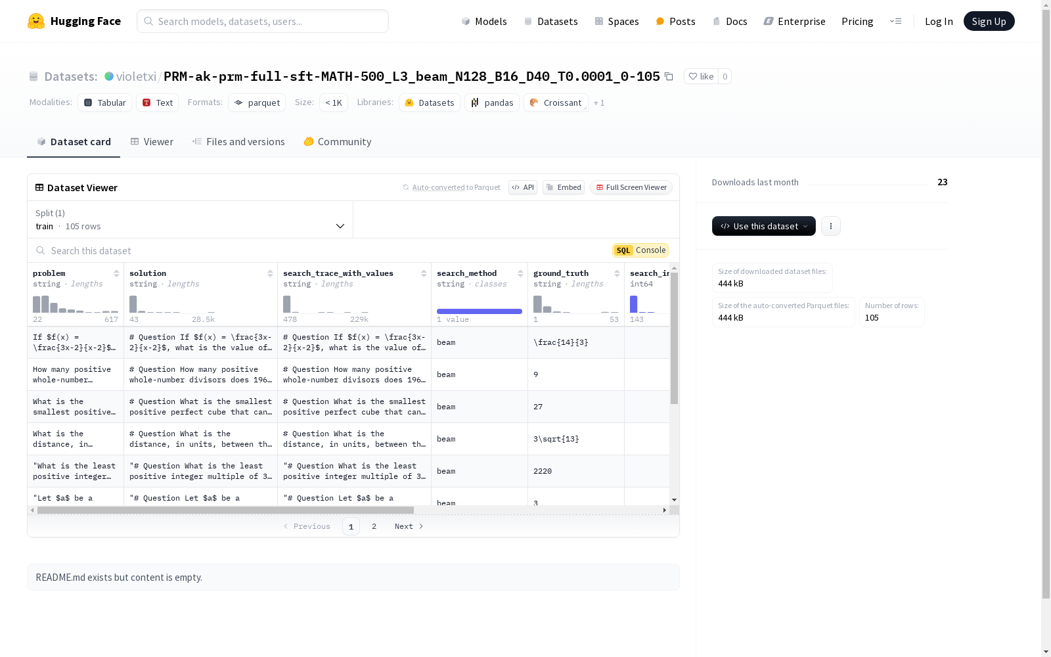
Task: Open the navigation extras menu icon
Action: click(x=895, y=21)
